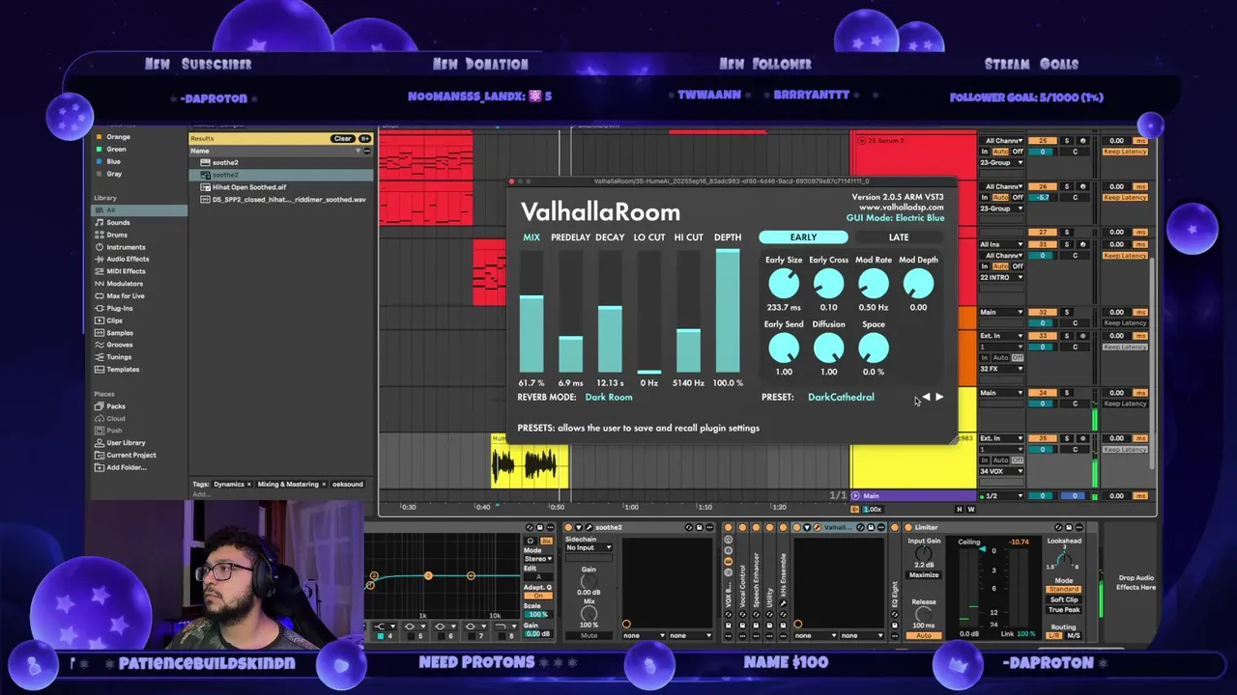This screenshot has height=695, width=1237.
Task: Go to previous ValhallaRoom preset arrow
Action: pos(926,397)
